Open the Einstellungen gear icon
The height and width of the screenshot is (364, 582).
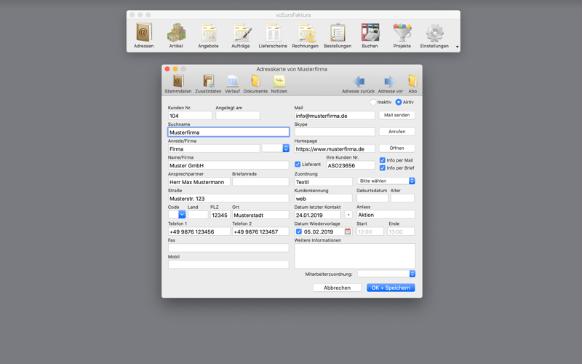[434, 33]
